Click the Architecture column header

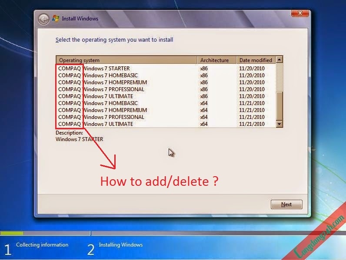tap(217, 60)
